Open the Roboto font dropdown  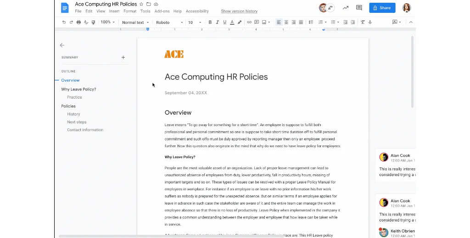[x=169, y=22]
